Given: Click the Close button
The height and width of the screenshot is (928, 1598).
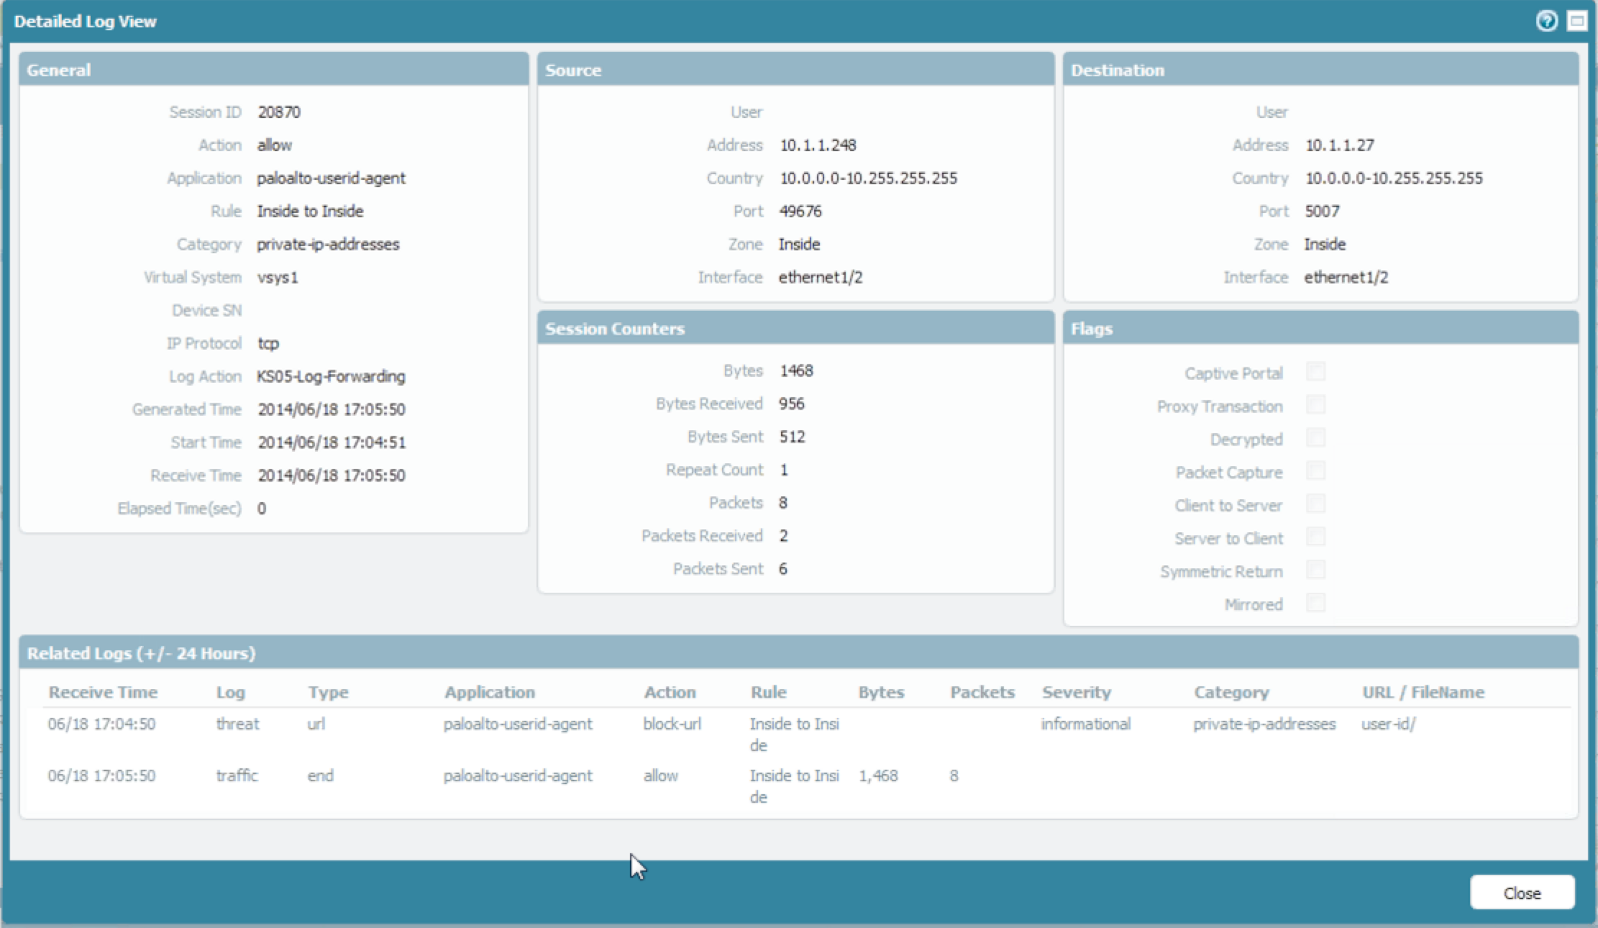Looking at the screenshot, I should 1522,893.
